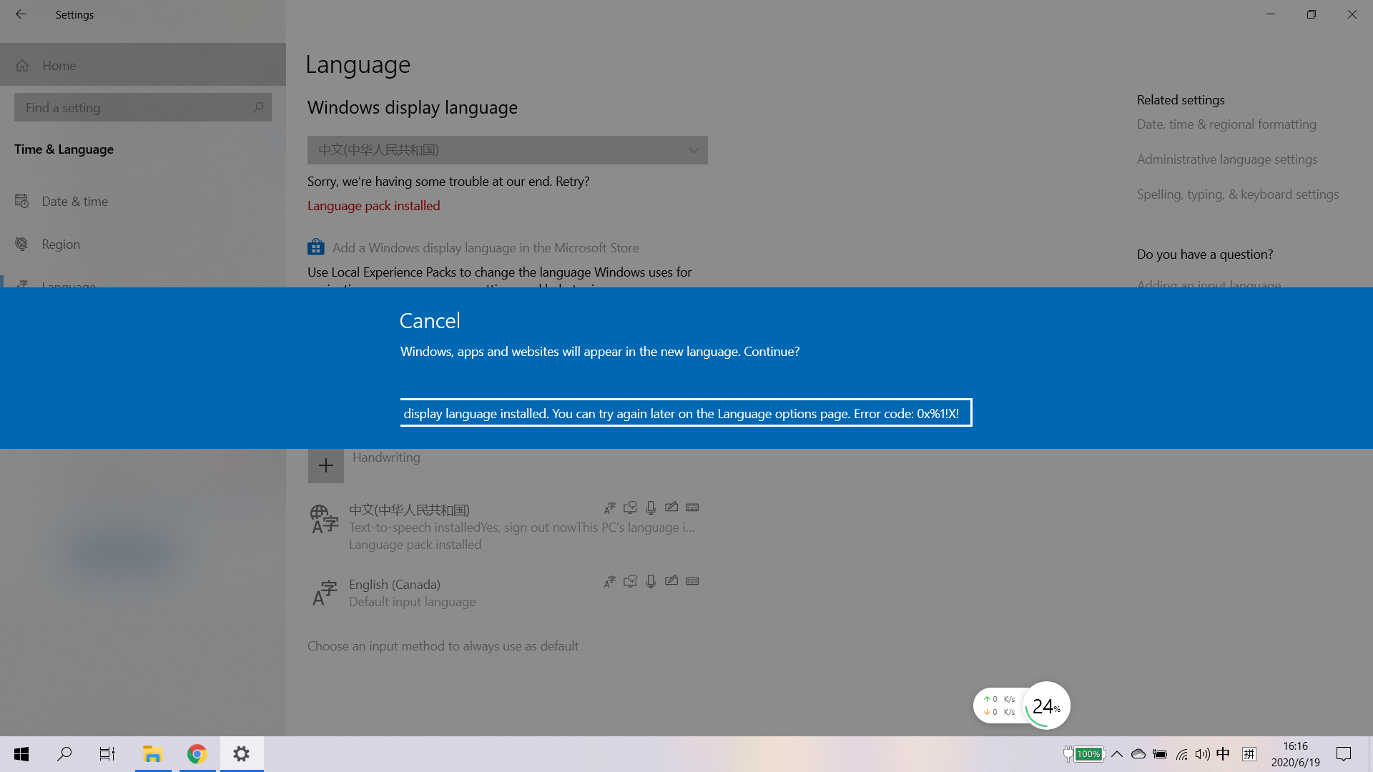This screenshot has width=1373, height=772.
Task: Click the Home icon in the sidebar
Action: pyautogui.click(x=22, y=65)
